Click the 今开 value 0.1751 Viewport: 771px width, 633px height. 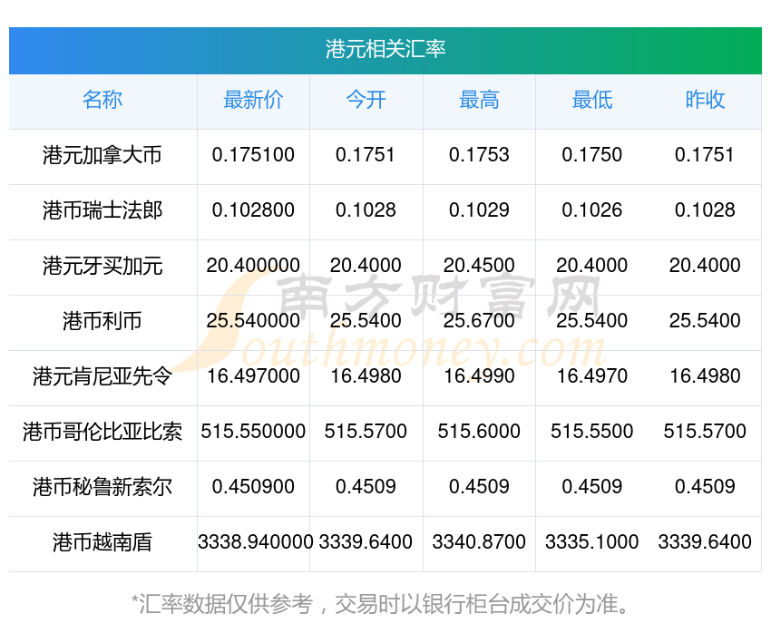pyautogui.click(x=366, y=155)
